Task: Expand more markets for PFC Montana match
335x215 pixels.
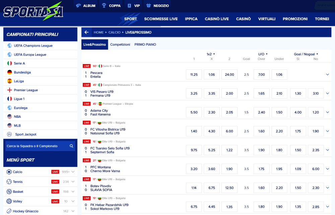Action: click(328, 169)
